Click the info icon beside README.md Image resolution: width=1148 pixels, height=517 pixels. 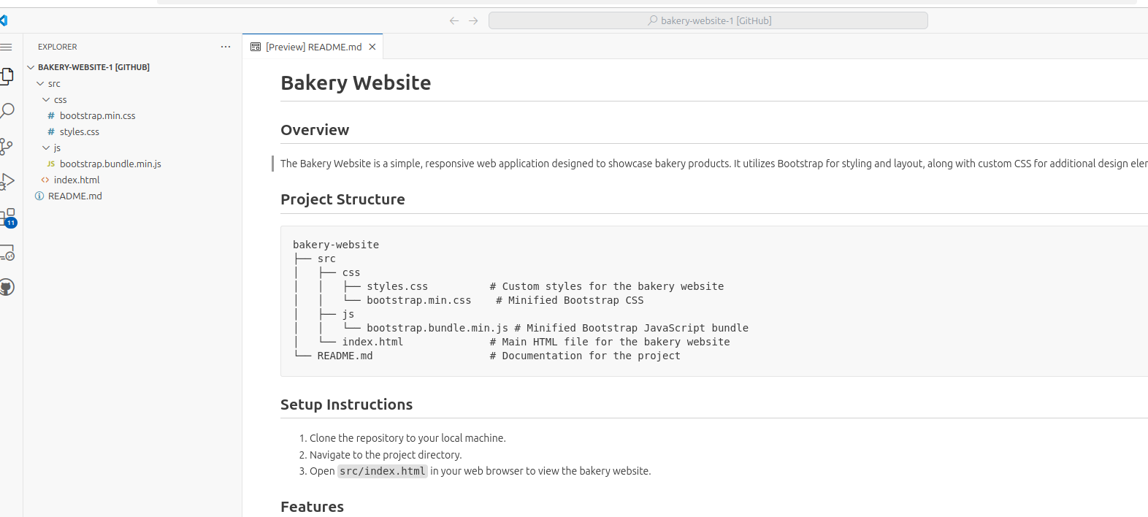39,196
